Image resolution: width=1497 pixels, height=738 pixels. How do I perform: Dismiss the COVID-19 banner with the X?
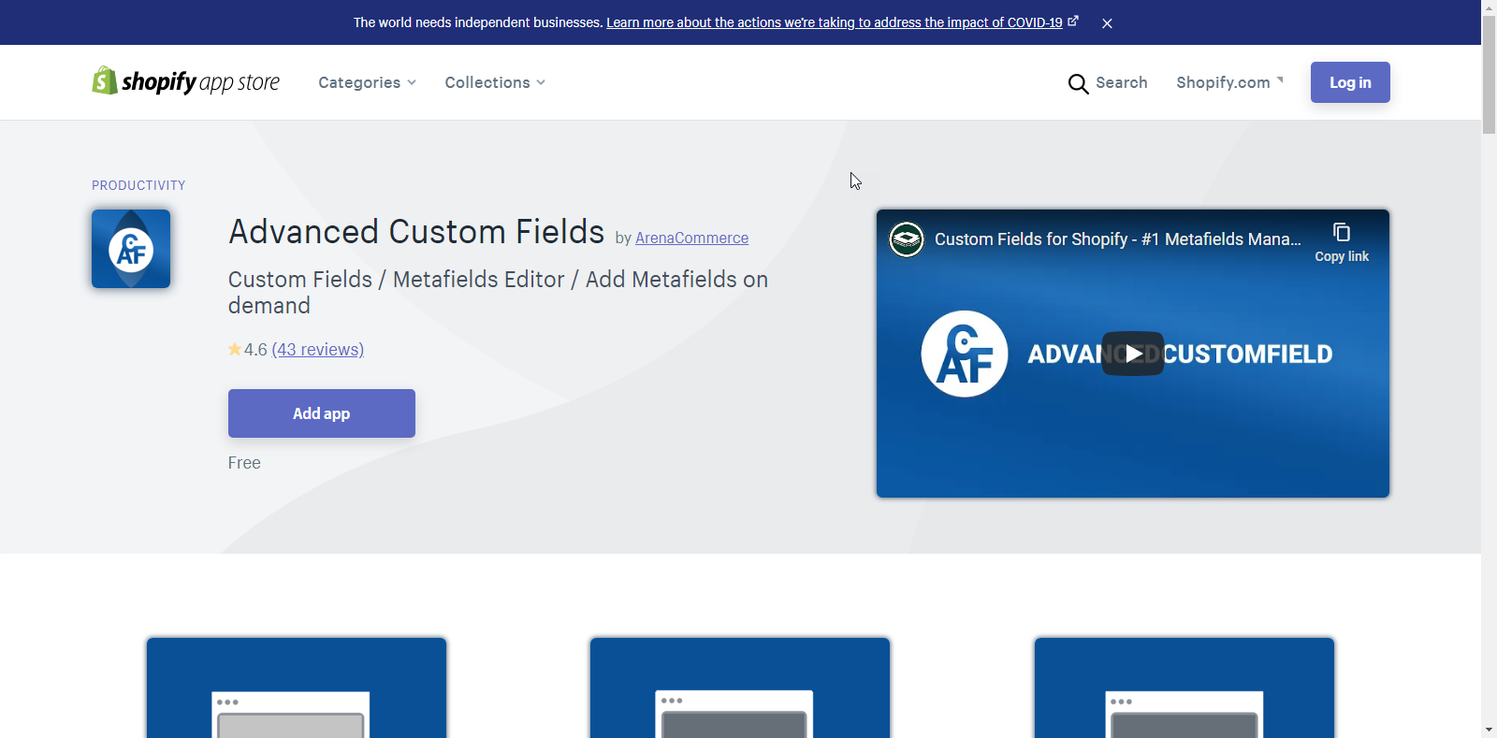point(1107,23)
